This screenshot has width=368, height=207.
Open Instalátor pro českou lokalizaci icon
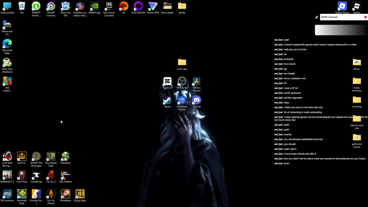coord(80,9)
